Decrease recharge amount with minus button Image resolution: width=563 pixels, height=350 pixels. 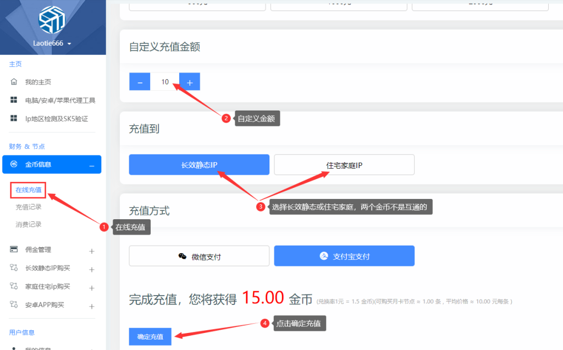[x=140, y=82]
